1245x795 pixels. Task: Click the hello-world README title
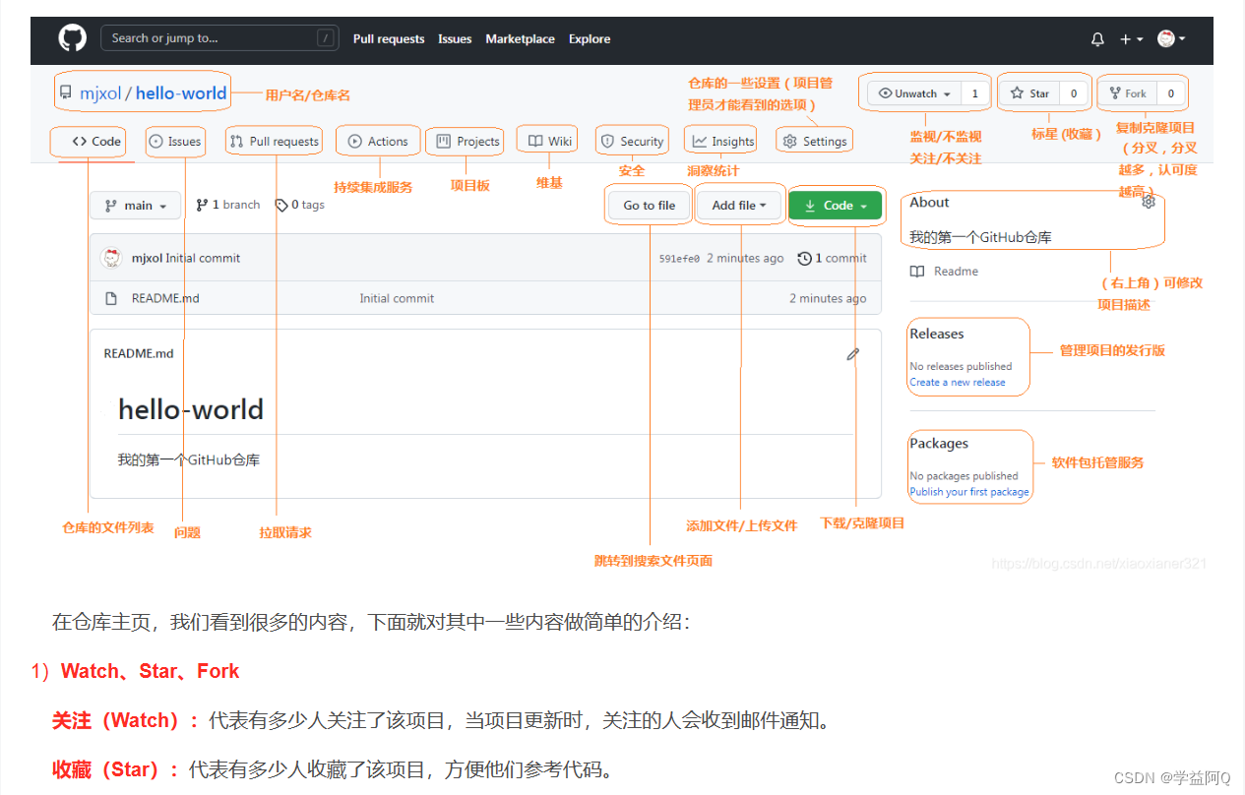191,409
